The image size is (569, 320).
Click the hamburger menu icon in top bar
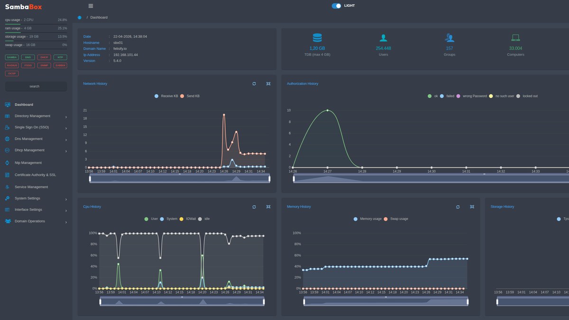[91, 6]
